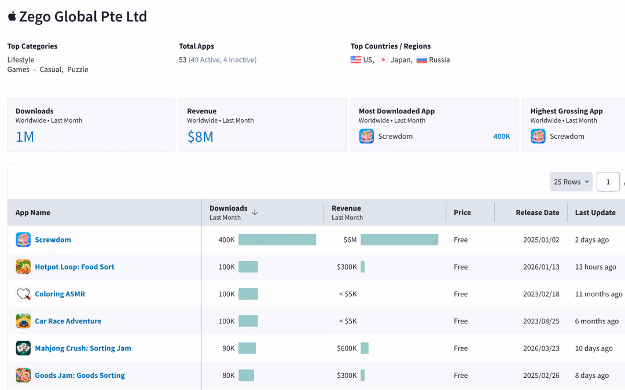The image size is (625, 390).
Task: Click the 400K value in Most Downloaded card
Action: point(501,136)
